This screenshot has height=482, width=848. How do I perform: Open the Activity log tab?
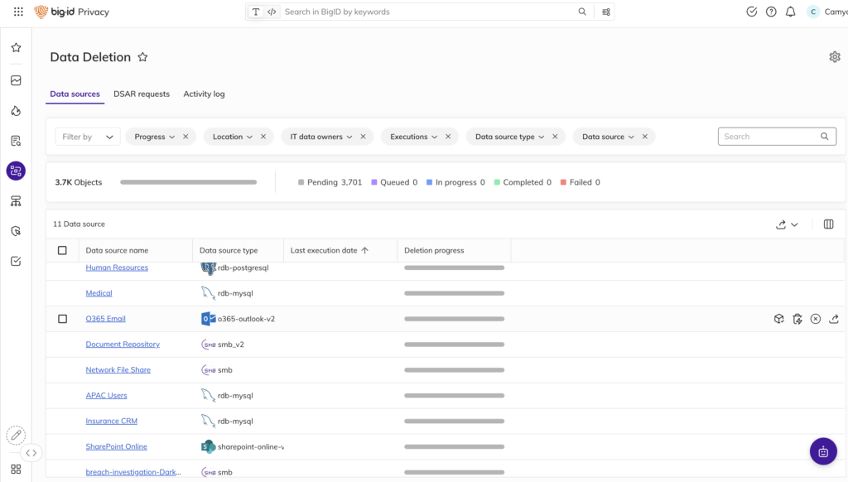204,94
